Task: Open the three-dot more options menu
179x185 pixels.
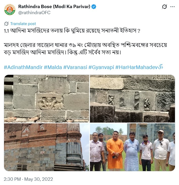Action: [172, 7]
